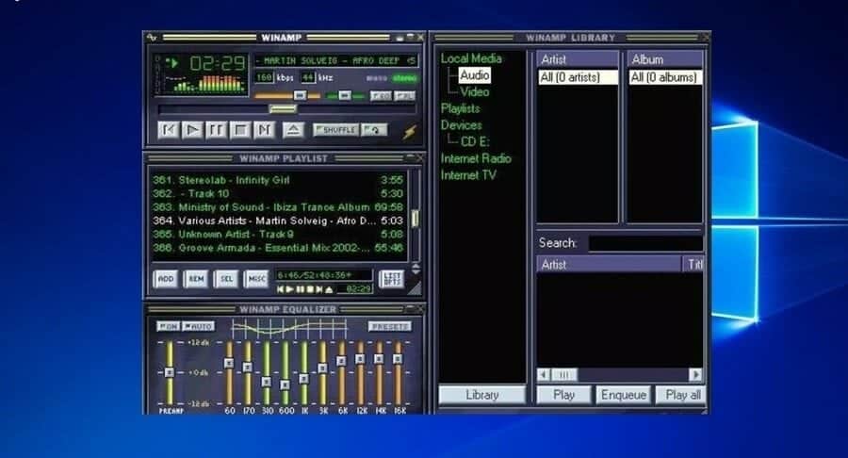The width and height of the screenshot is (848, 458).
Task: Select Audio under Local Media
Action: pyautogui.click(x=475, y=75)
